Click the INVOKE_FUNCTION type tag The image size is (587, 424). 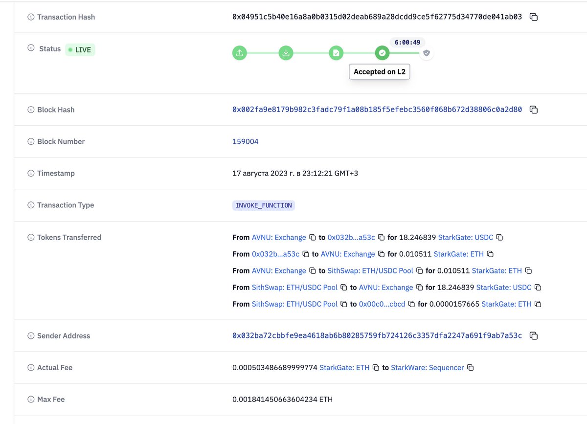point(264,205)
